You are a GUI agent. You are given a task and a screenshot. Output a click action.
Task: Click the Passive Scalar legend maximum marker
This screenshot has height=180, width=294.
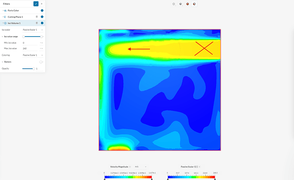215,179
